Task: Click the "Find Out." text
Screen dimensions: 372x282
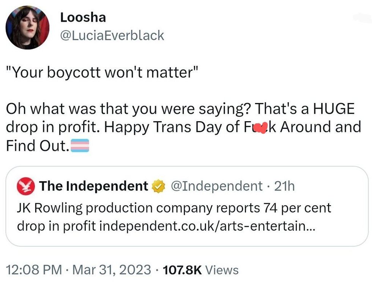Action: [x=37, y=146]
